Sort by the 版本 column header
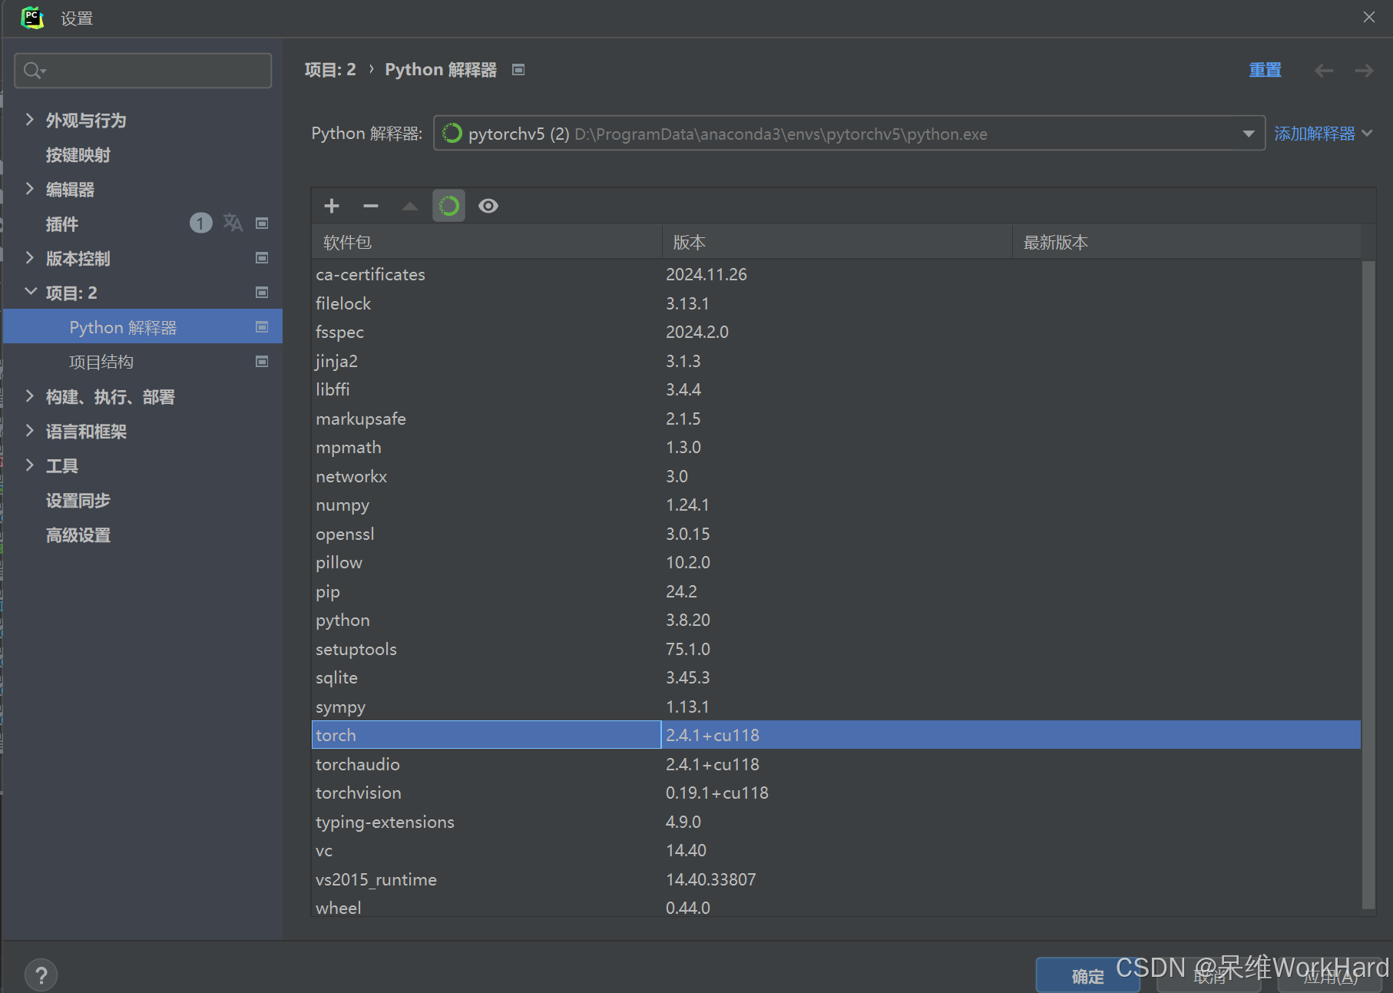The width and height of the screenshot is (1393, 993). click(x=837, y=242)
